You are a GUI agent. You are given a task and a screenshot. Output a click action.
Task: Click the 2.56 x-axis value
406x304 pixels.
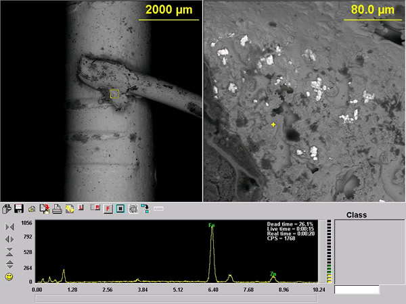[x=108, y=290]
